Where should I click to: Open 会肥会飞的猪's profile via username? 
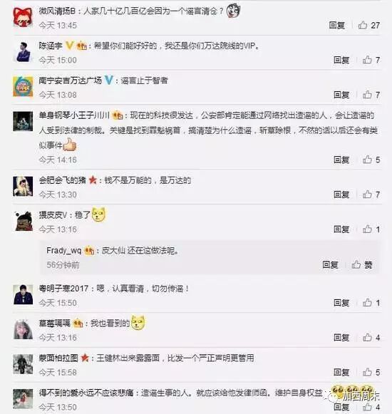pos(62,180)
